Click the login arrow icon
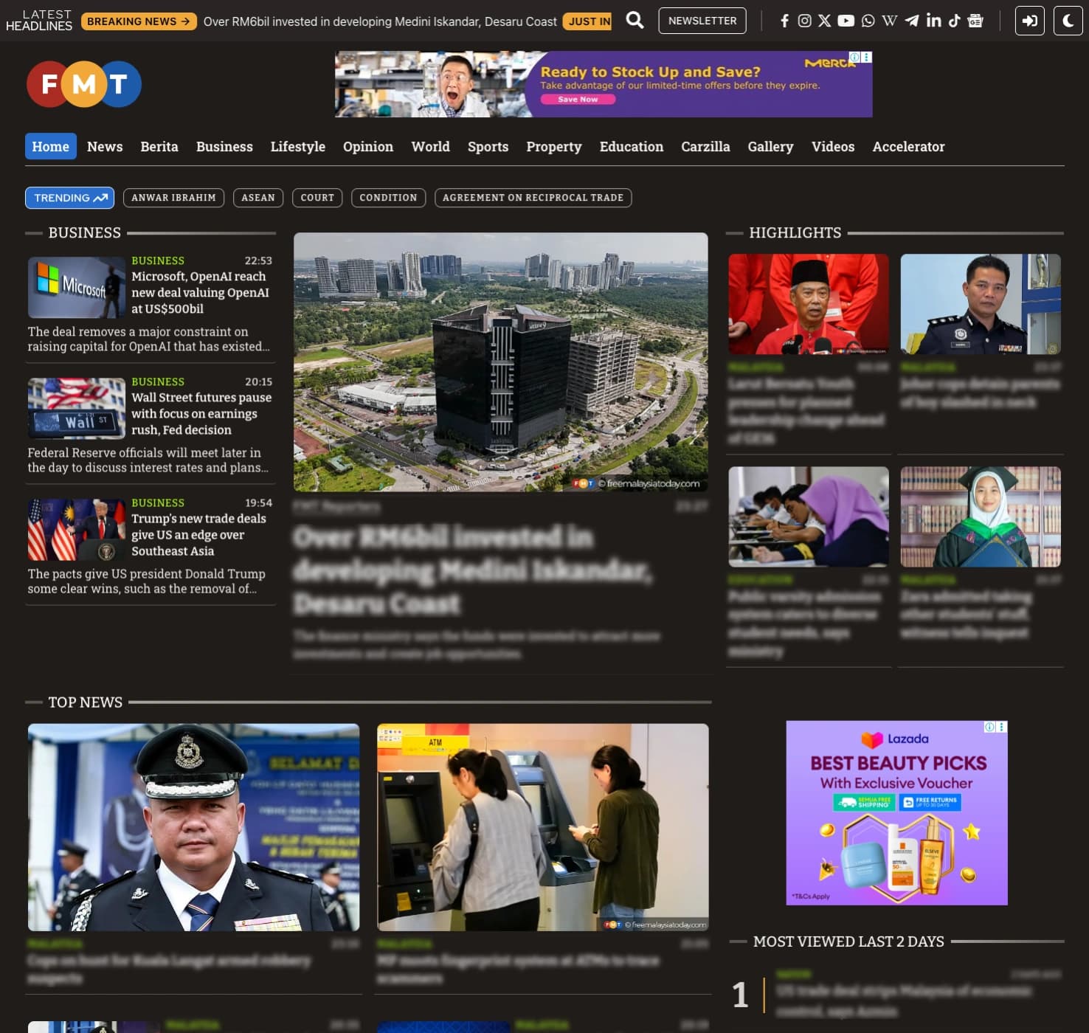1089x1033 pixels. (1028, 21)
